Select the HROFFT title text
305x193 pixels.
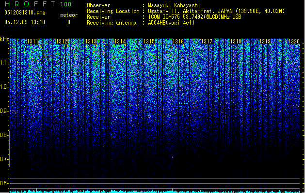coord(30,4)
